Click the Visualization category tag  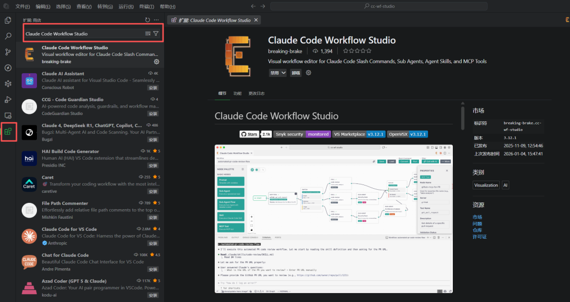(x=486, y=185)
